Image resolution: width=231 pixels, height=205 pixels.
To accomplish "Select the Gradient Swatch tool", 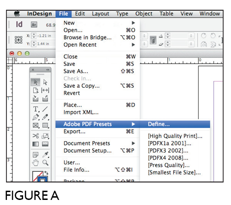I will (36, 144).
